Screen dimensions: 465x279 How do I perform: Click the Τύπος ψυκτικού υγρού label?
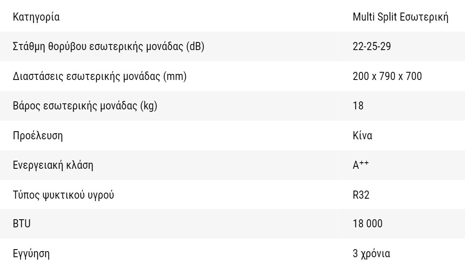[x=63, y=195]
